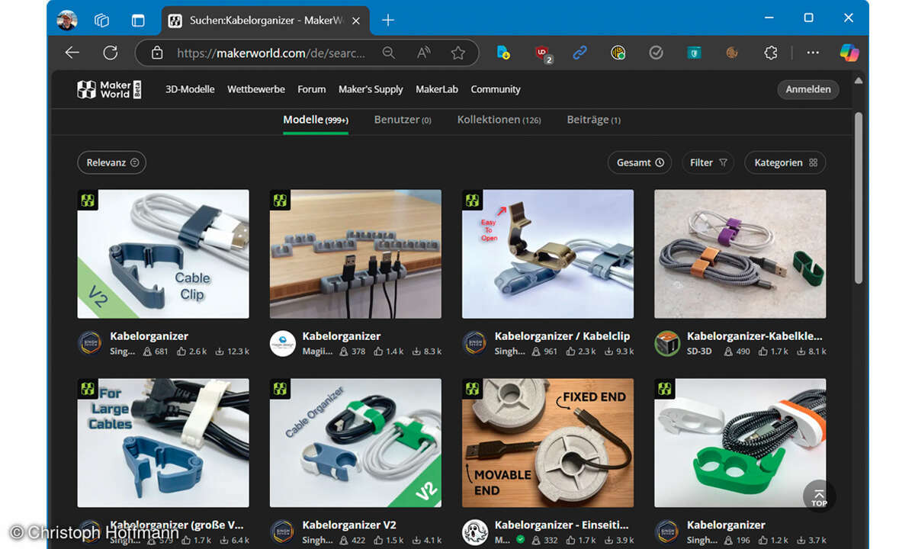Click the zoom magnifier icon in address bar
This screenshot has width=915, height=549.
coord(388,53)
